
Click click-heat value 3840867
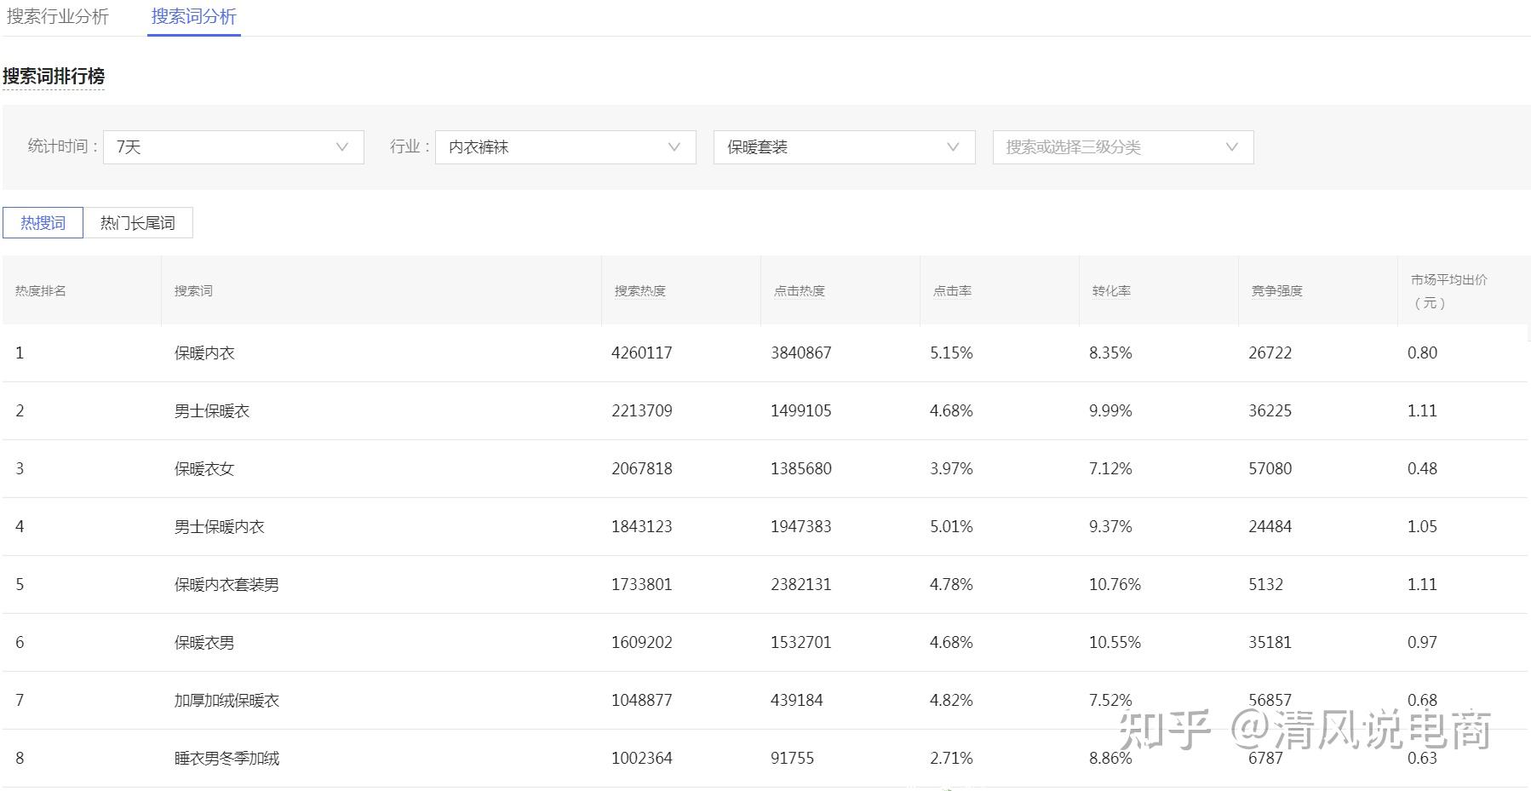click(x=801, y=353)
